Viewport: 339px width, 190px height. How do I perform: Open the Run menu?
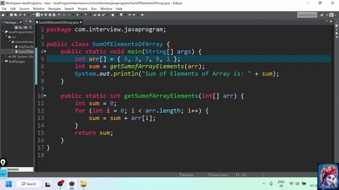tap(94, 9)
